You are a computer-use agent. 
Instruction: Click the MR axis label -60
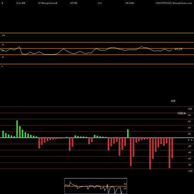[x=189, y=159]
